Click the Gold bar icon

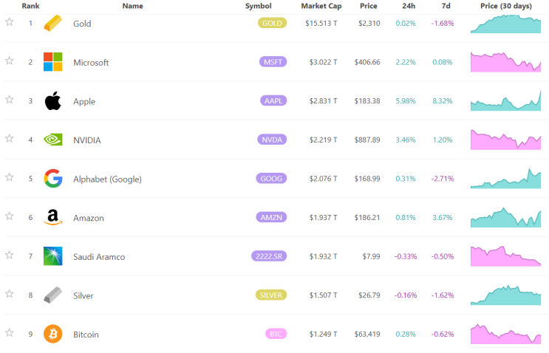pos(53,23)
